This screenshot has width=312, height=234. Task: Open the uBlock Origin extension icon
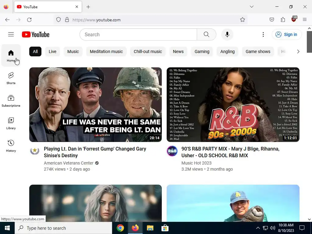294,19
